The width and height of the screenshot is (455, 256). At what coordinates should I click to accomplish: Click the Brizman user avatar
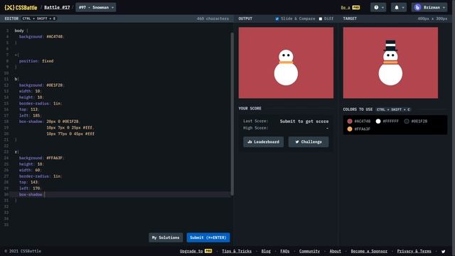tap(417, 8)
